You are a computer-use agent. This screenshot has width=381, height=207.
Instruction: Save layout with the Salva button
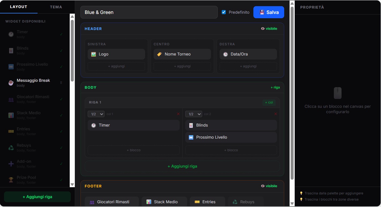[x=269, y=12]
